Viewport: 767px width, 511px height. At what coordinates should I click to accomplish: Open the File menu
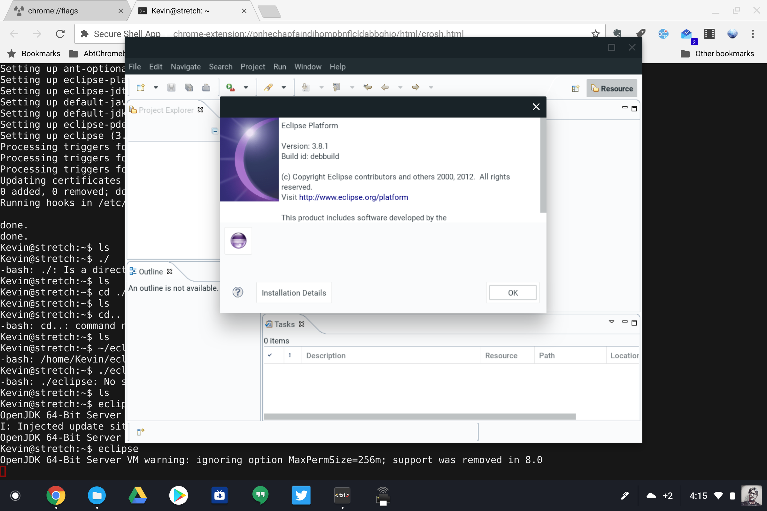coord(135,67)
